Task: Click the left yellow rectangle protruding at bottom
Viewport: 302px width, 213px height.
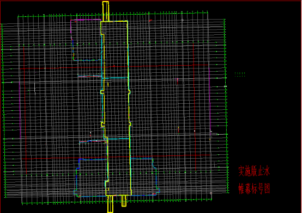Action: point(110,204)
